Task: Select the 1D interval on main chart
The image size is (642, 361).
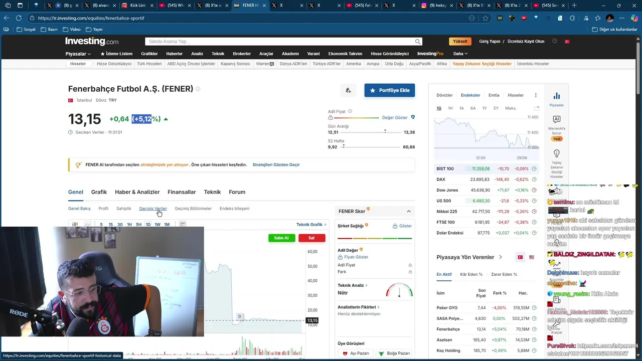Action: [x=148, y=225]
